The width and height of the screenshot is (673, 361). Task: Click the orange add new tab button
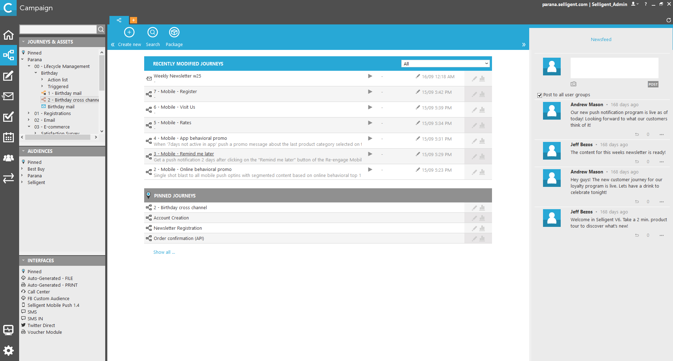coord(134,20)
